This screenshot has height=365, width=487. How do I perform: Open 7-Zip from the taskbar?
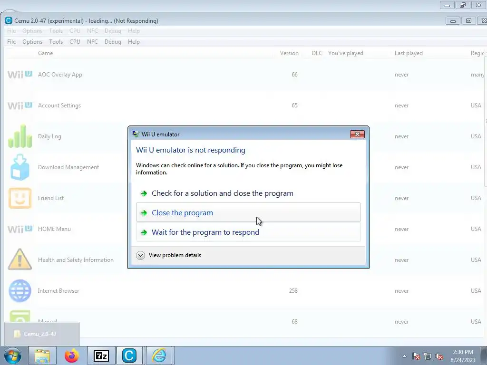click(x=101, y=355)
